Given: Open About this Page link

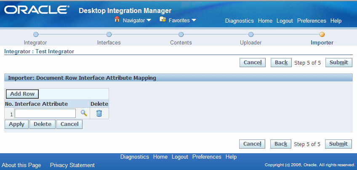Looking at the screenshot, I should coord(21,165).
